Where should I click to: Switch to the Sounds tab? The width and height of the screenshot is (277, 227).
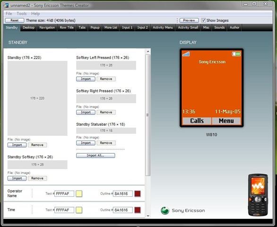click(219, 27)
